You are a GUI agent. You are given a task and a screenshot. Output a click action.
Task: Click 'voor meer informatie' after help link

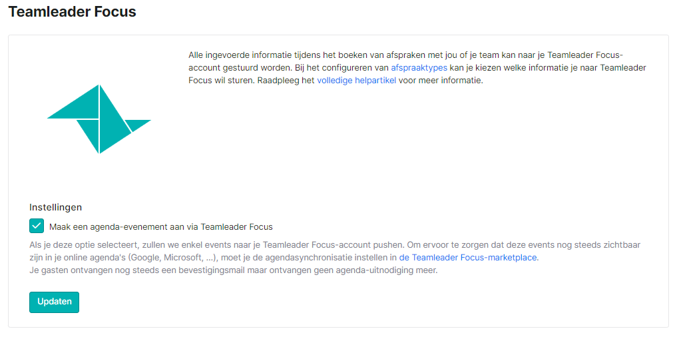point(441,81)
